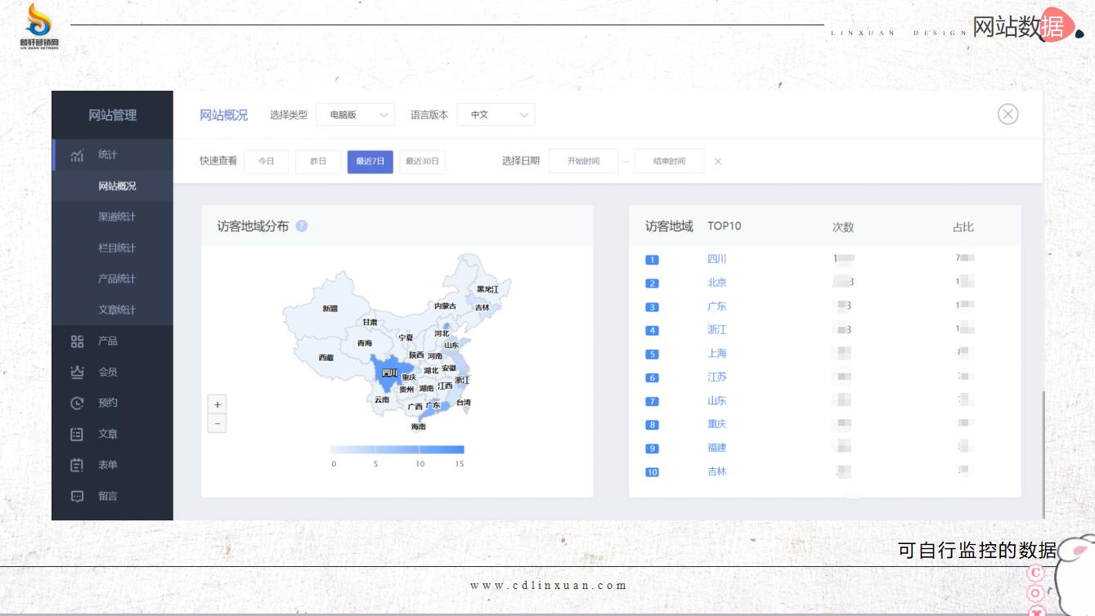Click 四川 province on the map
This screenshot has height=616, width=1095.
pyautogui.click(x=390, y=373)
